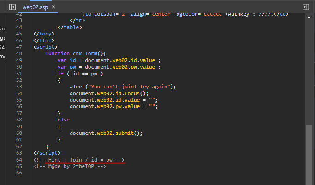
Task: Toggle the debugger sidebar icon at top right
Action: pos(306,7)
